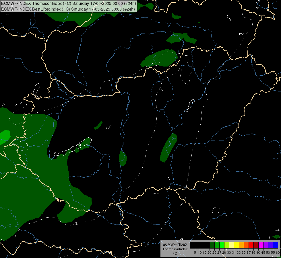Screen dimensions: 281x258
Task: Click the legend tick value 40
Action: [258, 253]
